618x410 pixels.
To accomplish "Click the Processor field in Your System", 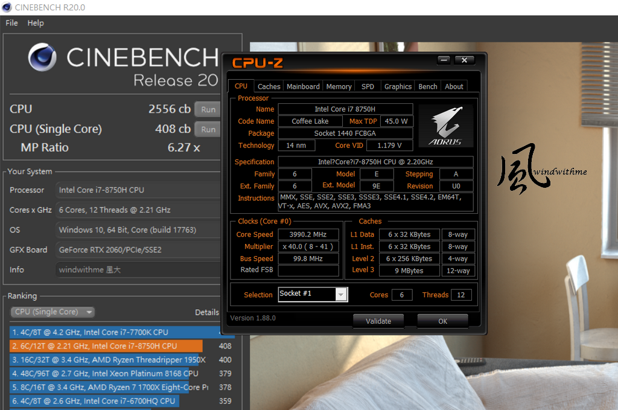I will [138, 190].
